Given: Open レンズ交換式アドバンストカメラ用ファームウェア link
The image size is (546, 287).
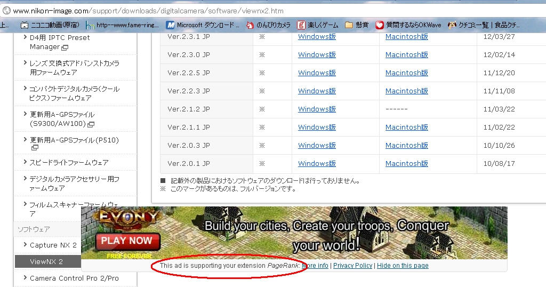Looking at the screenshot, I should [x=75, y=68].
